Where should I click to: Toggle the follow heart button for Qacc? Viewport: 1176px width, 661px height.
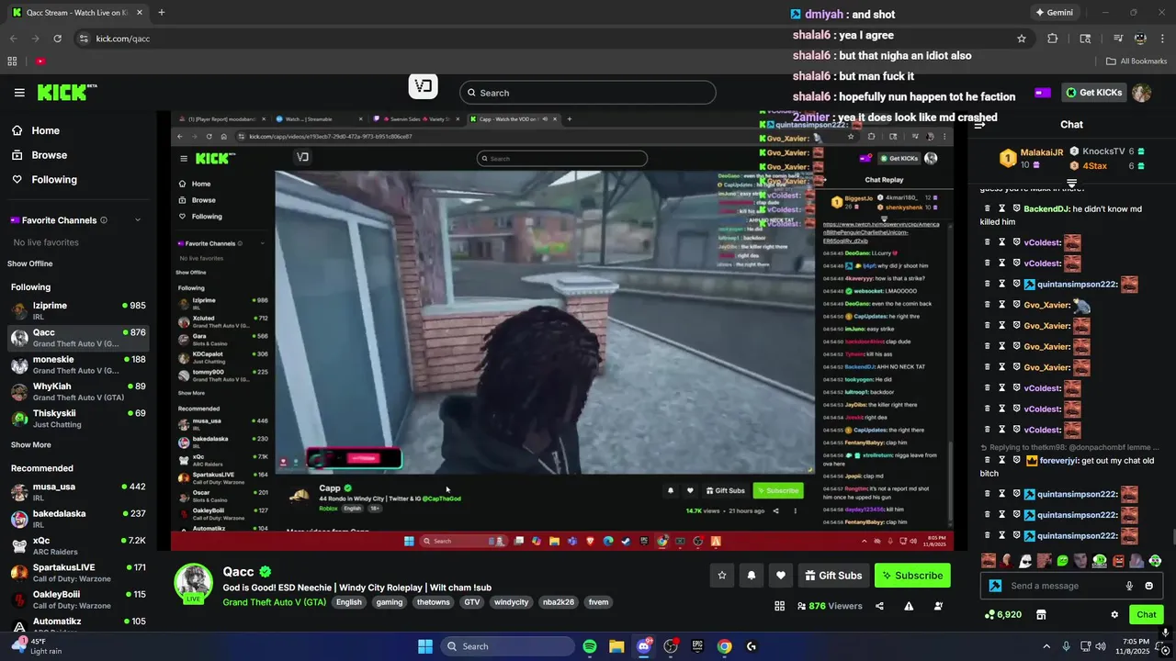pos(781,576)
